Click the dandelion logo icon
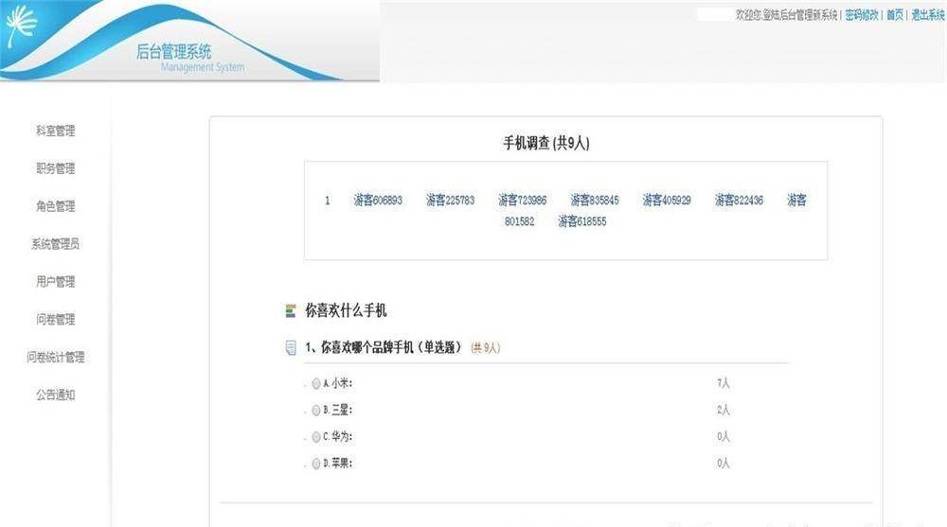The image size is (947, 527). click(22, 26)
